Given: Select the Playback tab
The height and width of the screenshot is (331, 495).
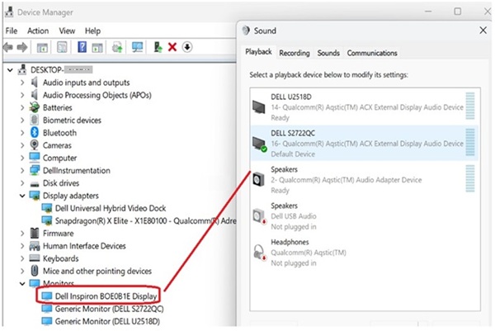Looking at the screenshot, I should click(258, 52).
